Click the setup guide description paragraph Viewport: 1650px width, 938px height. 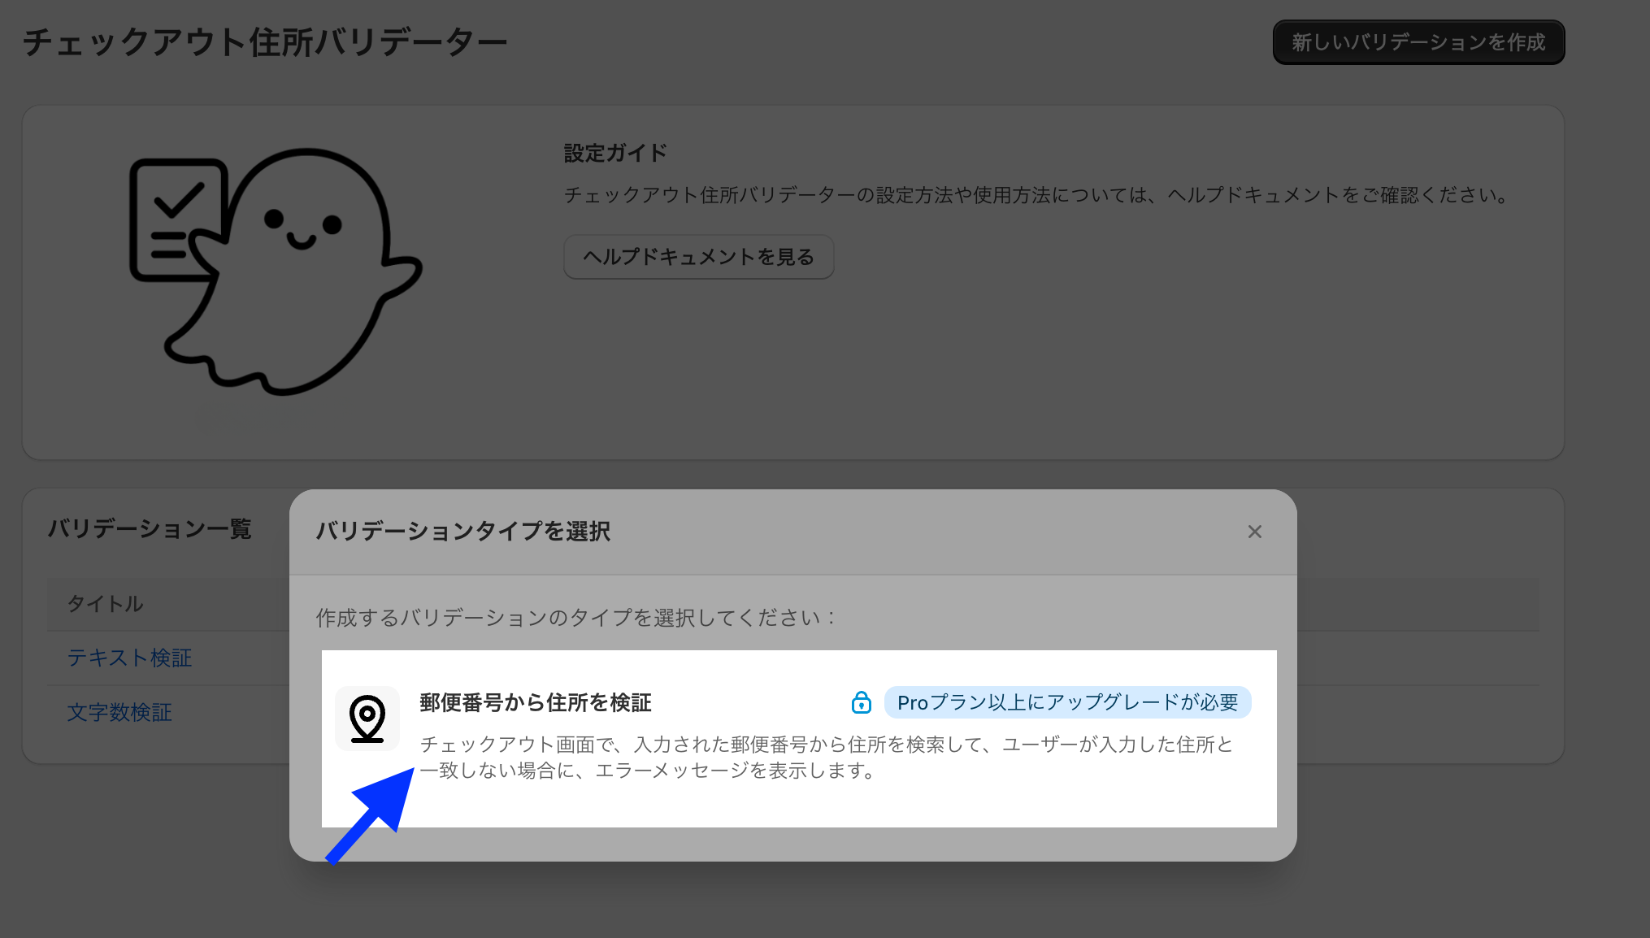tap(1038, 195)
